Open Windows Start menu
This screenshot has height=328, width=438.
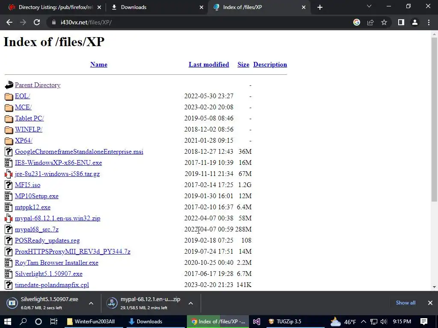(8, 322)
